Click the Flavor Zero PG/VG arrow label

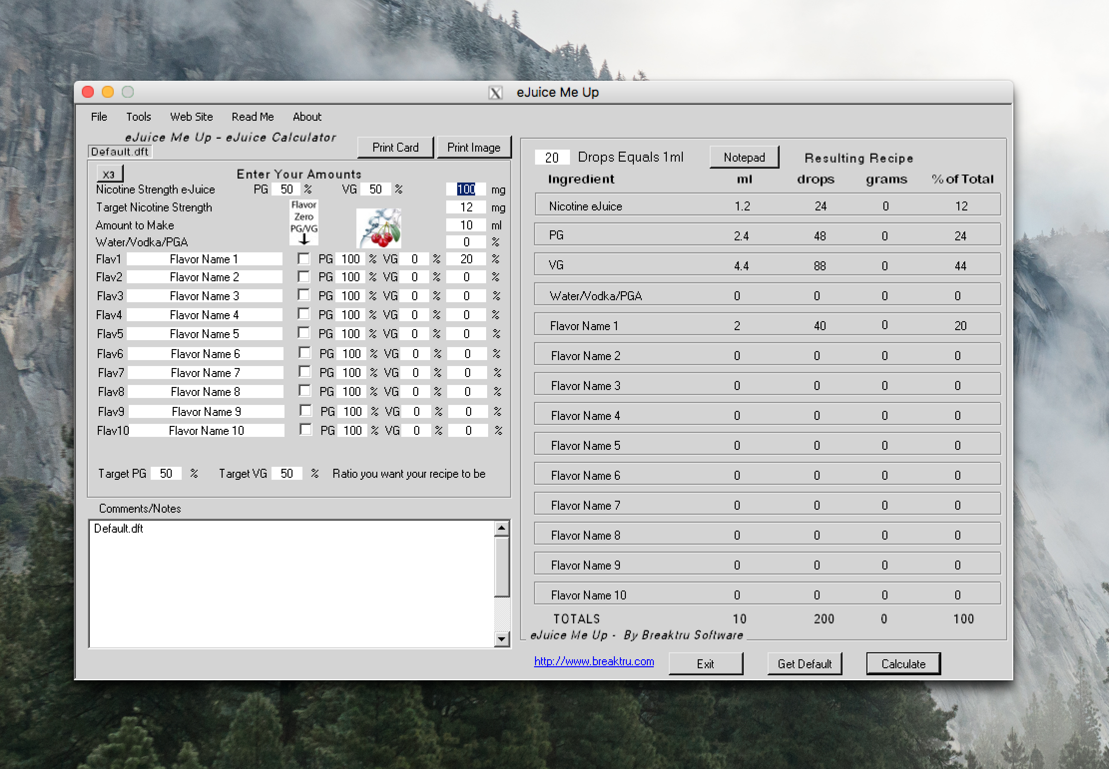coord(304,222)
